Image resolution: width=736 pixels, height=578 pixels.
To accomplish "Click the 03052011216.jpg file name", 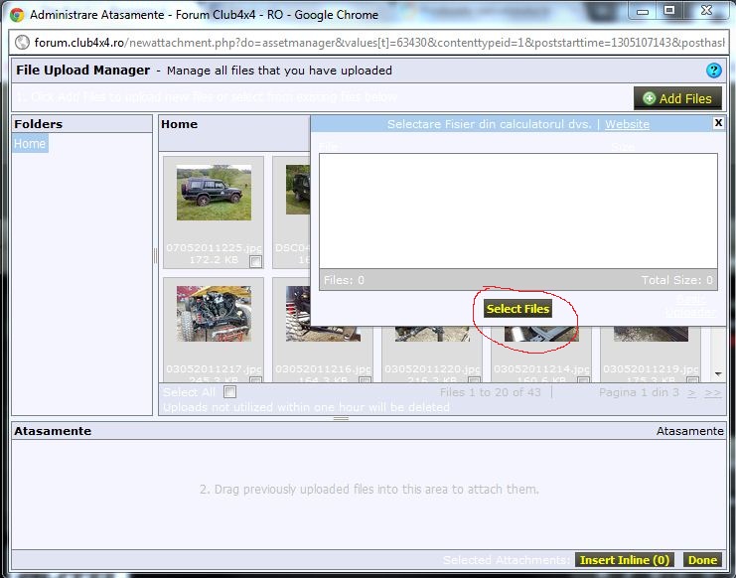I will coord(323,368).
